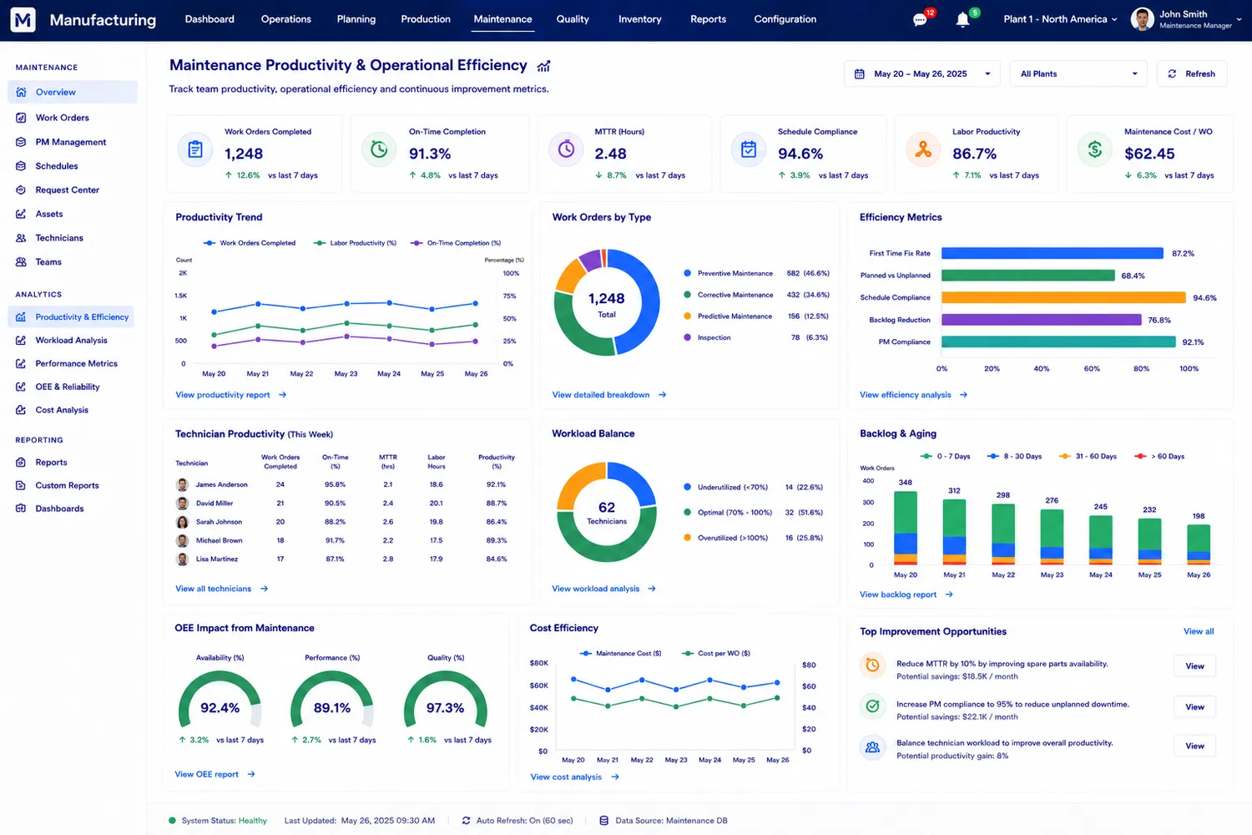Click the Reduce MTTR opportunity icon
This screenshot has height=835, width=1252.
(x=872, y=665)
